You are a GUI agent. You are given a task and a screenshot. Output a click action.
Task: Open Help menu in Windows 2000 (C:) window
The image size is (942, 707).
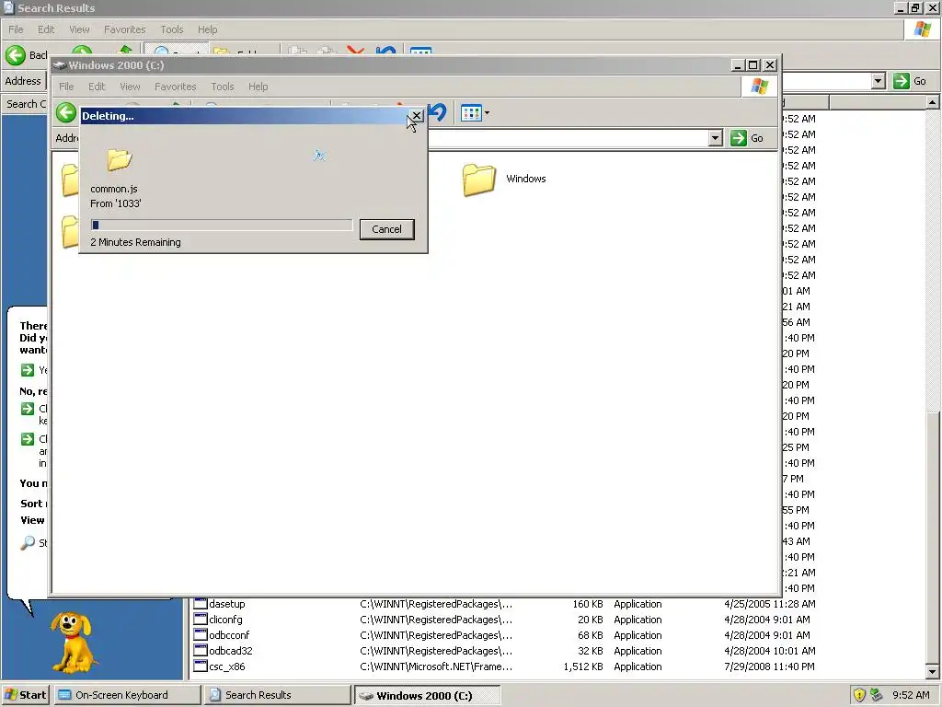coord(258,87)
